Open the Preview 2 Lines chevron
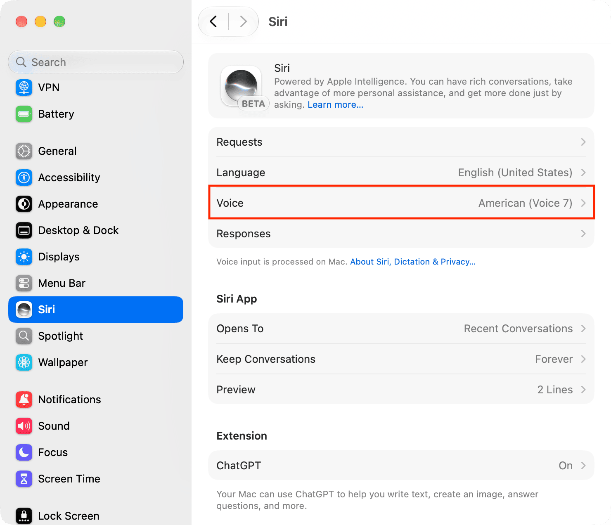Screen dimensions: 611x525 (583, 390)
